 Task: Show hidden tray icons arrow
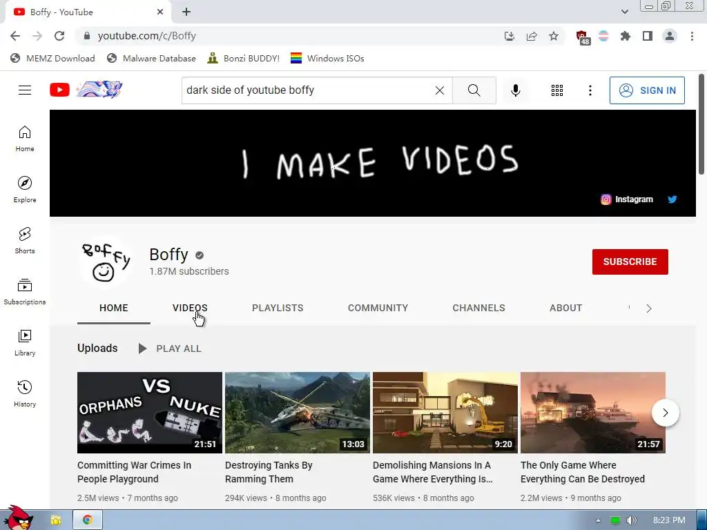click(598, 520)
